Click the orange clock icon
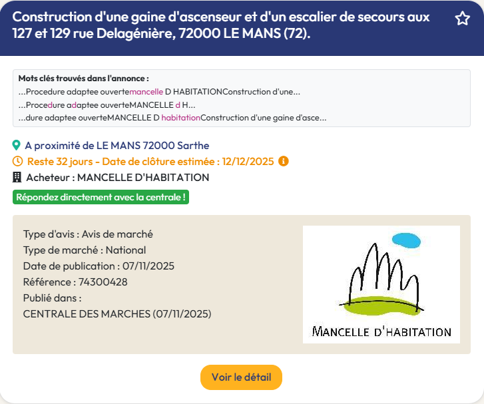Image resolution: width=484 pixels, height=404 pixels. tap(17, 161)
